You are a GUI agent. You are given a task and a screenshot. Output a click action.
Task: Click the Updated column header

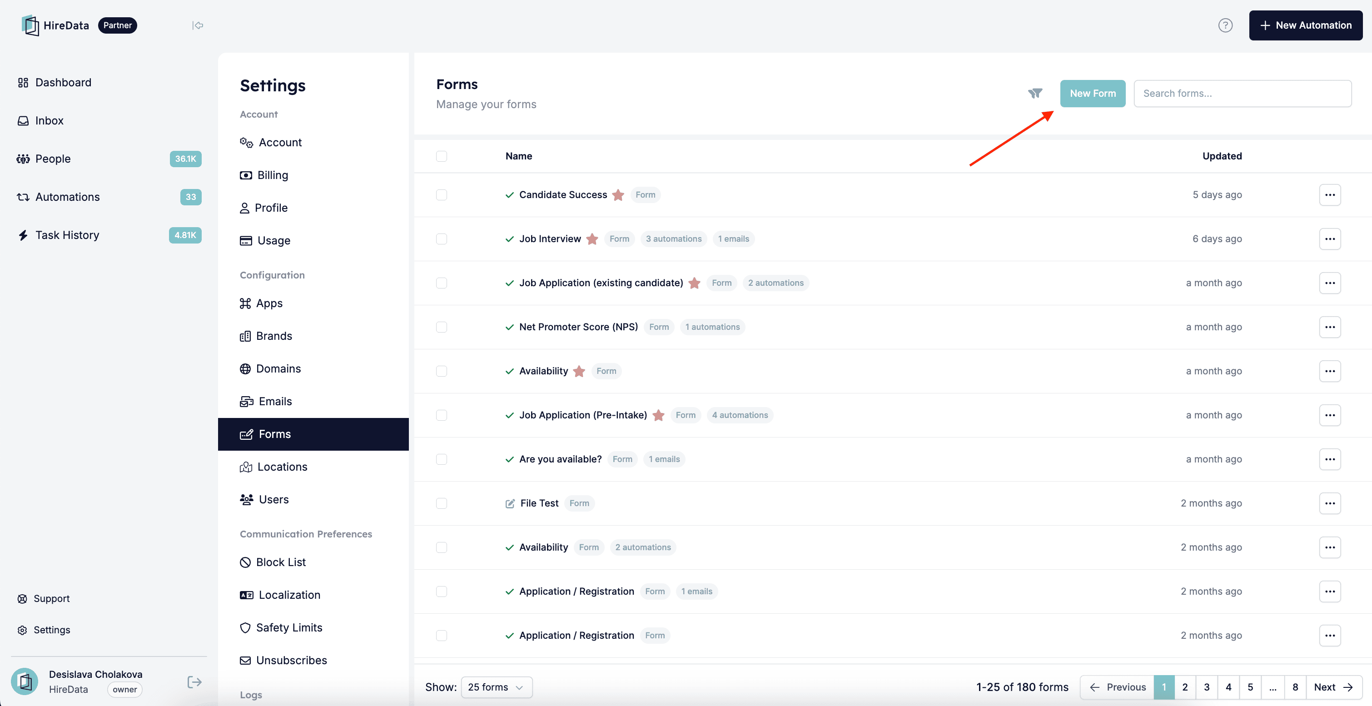coord(1222,156)
